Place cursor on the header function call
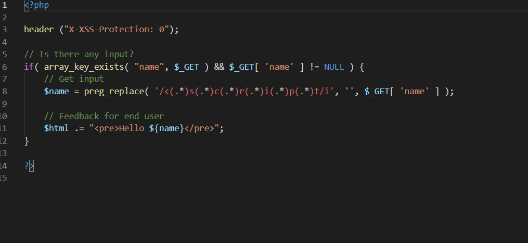528x243 pixels. pos(38,30)
